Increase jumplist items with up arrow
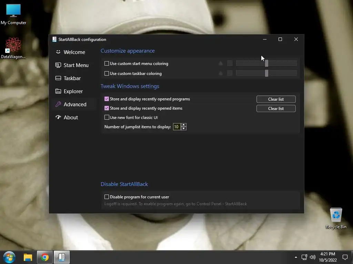353x264 pixels. [x=184, y=125]
